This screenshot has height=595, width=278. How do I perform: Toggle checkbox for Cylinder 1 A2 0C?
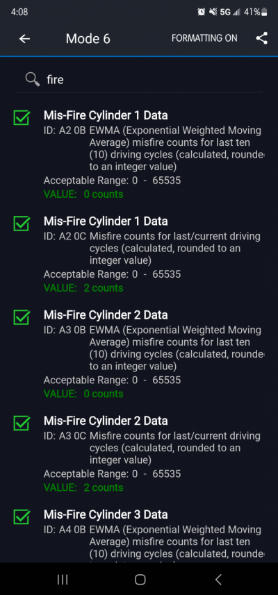(22, 223)
